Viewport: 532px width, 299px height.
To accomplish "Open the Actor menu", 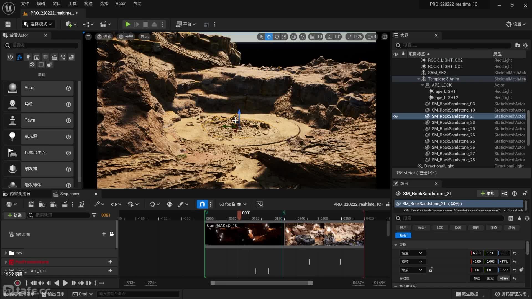I will coord(121,4).
